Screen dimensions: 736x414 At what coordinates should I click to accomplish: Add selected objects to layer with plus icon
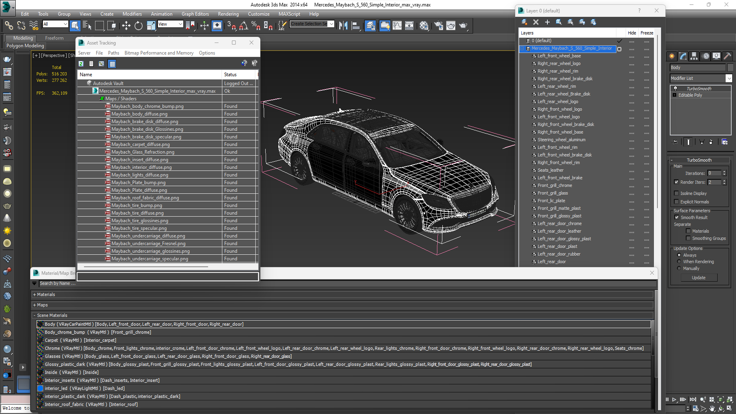pos(547,22)
